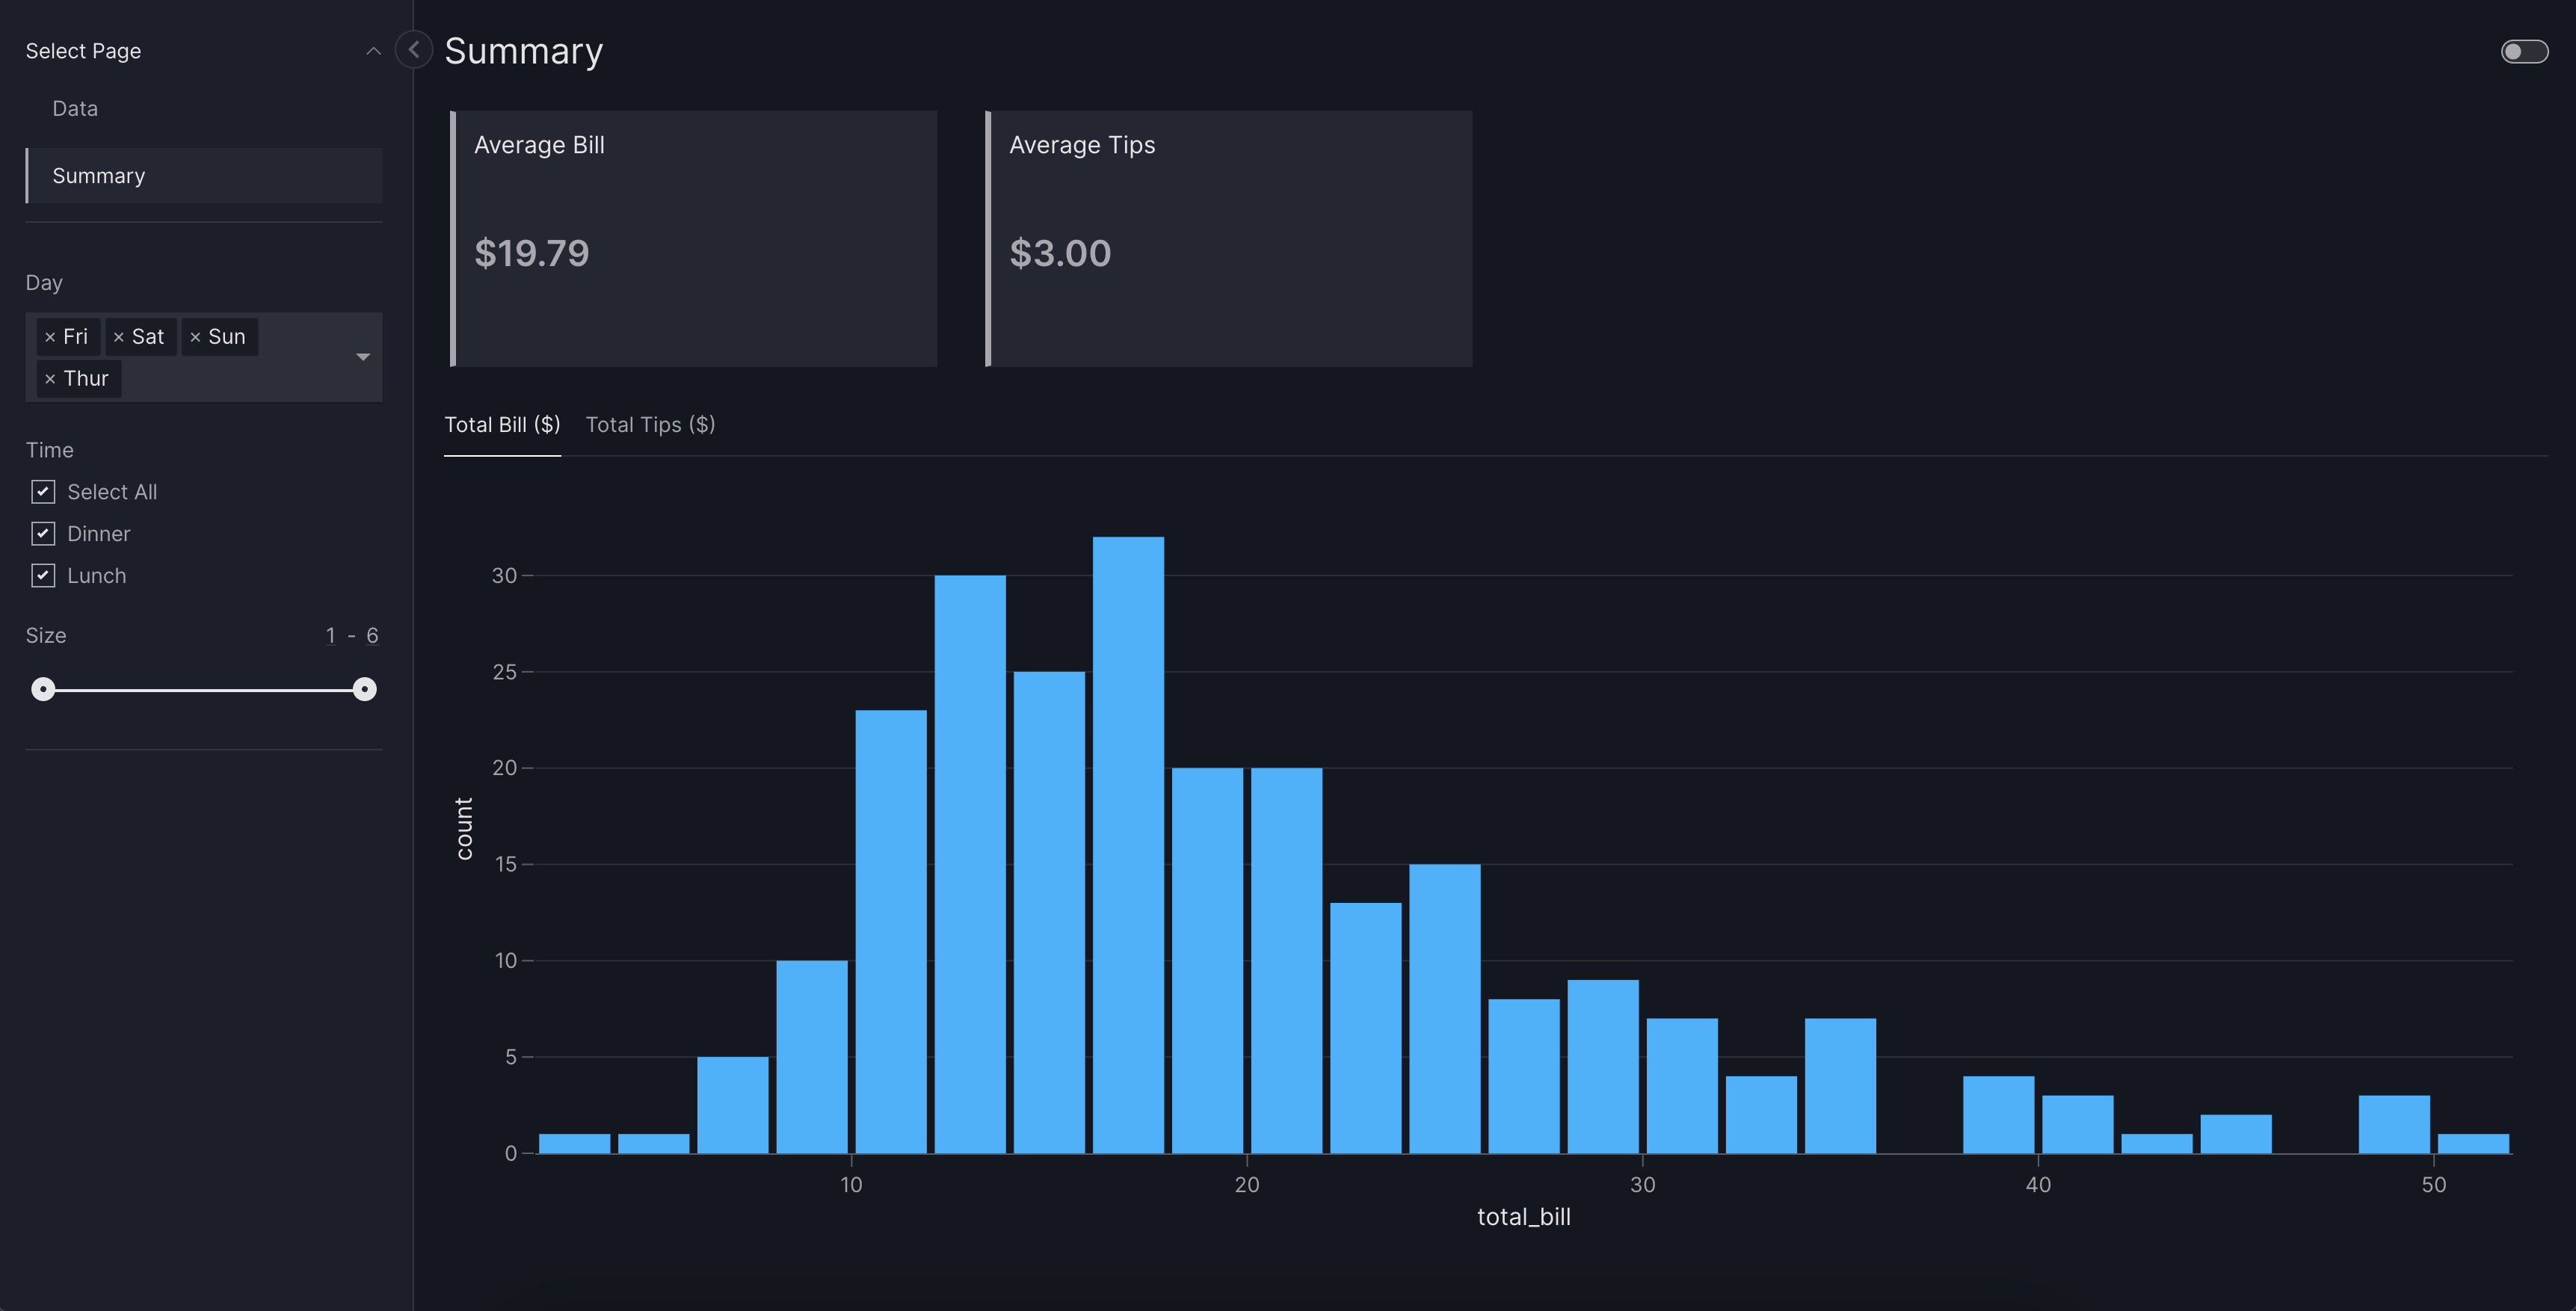This screenshot has height=1311, width=2576.
Task: Click the tallest histogram bar
Action: coord(1127,844)
